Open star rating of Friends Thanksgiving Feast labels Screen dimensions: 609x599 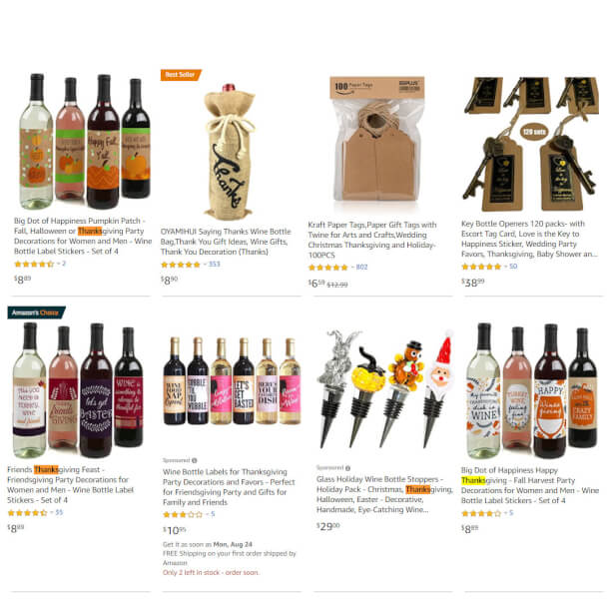(x=27, y=513)
